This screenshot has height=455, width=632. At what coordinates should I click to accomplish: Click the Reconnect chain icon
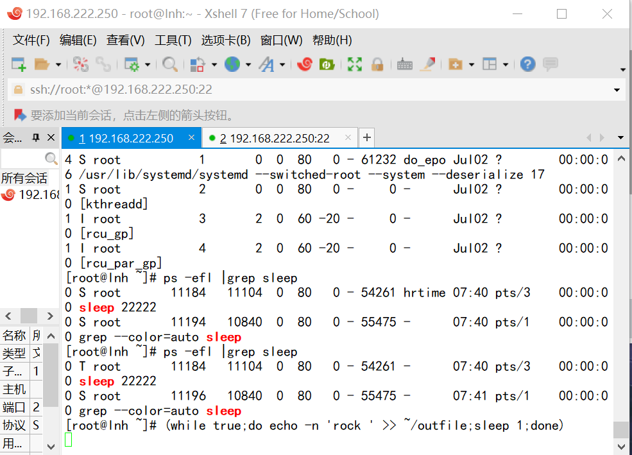point(103,64)
